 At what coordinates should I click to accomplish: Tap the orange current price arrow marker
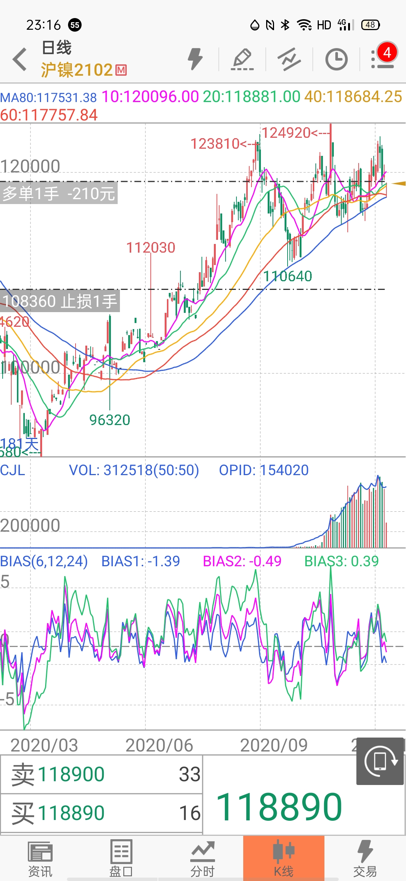[x=399, y=183]
